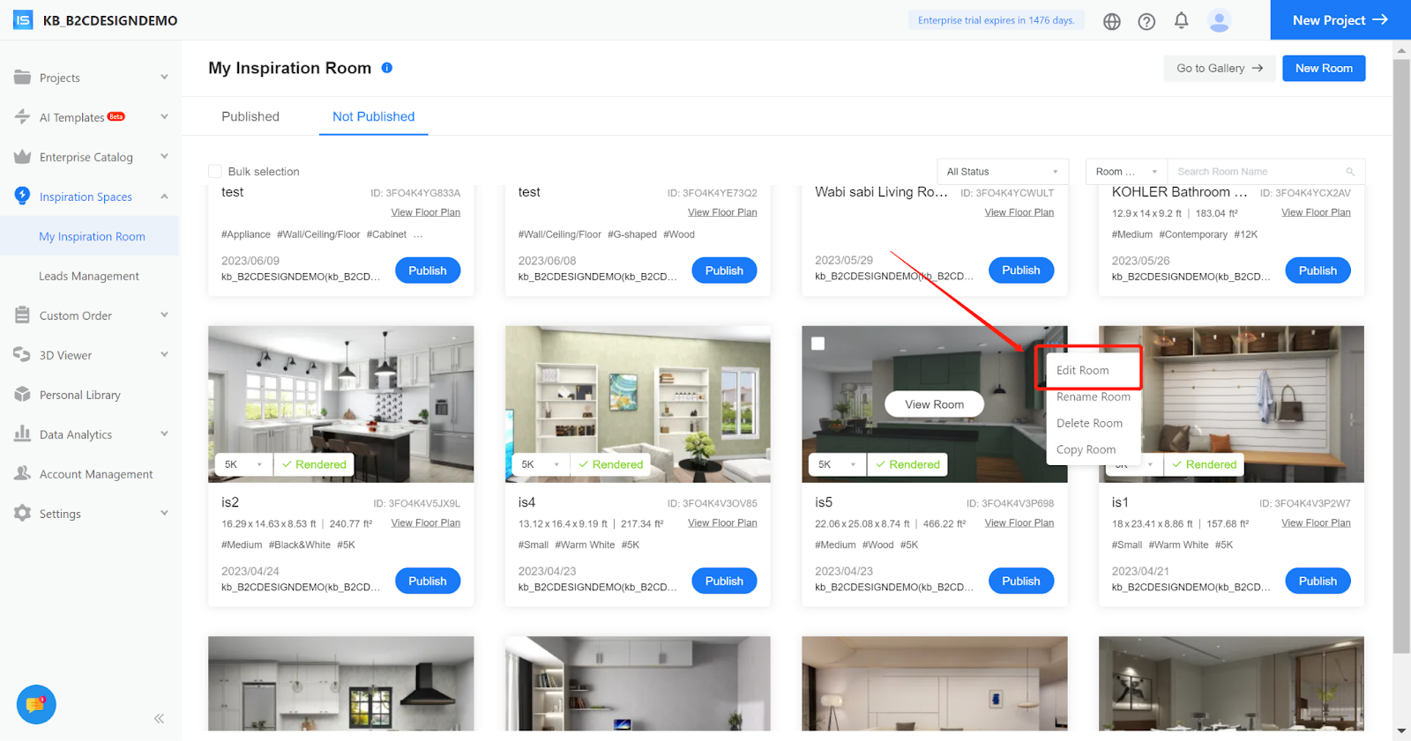Switch to the Published tab
This screenshot has width=1411, height=741.
point(250,116)
